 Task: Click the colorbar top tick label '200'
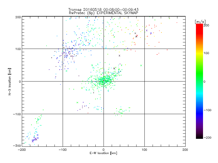[206, 25]
